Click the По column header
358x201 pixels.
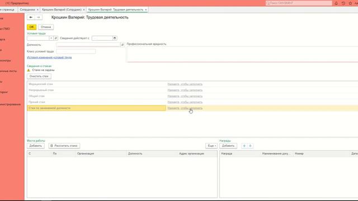(63, 154)
